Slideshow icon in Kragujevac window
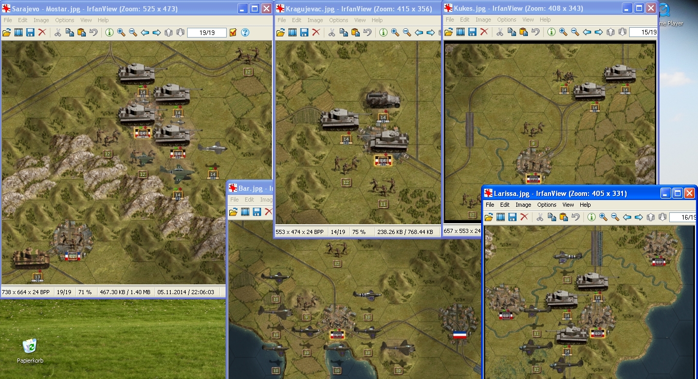The height and width of the screenshot is (379, 698). coord(292,32)
